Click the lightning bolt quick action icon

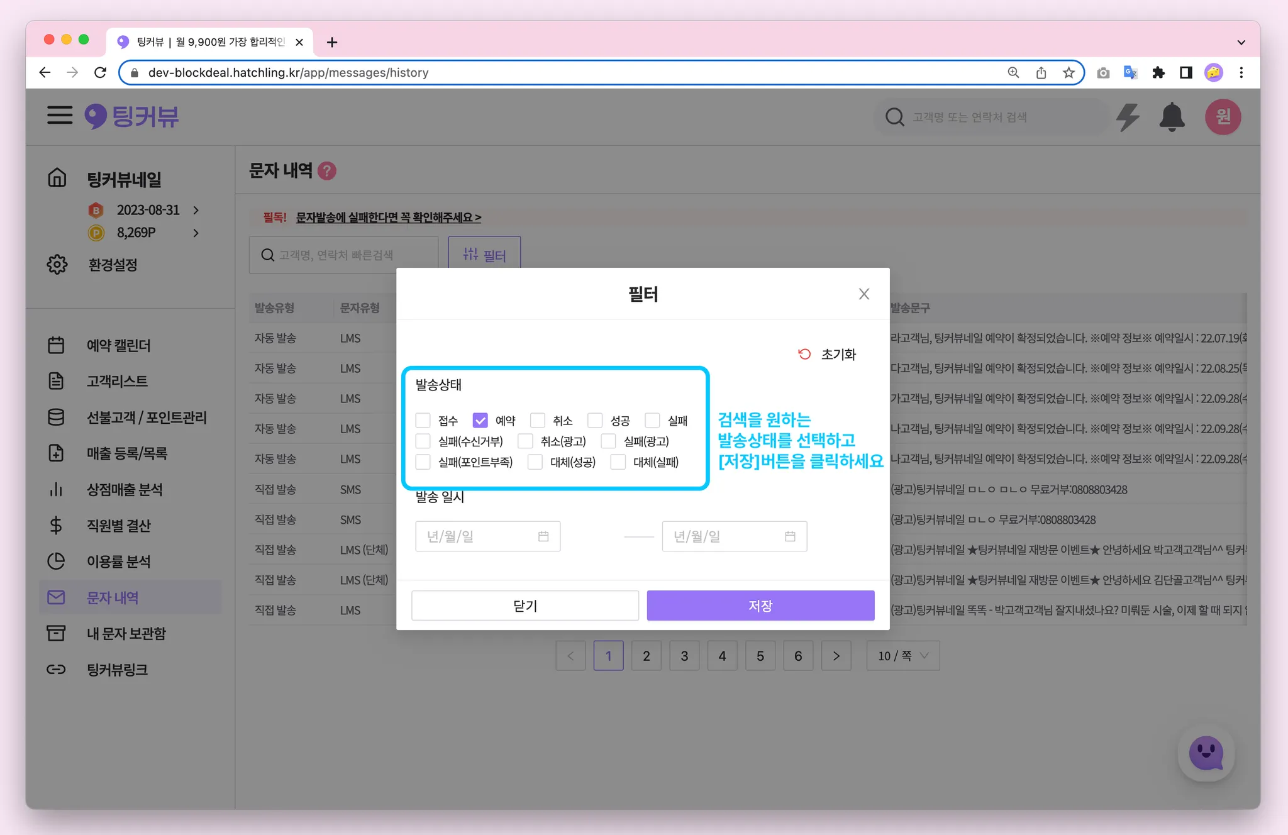[1128, 117]
